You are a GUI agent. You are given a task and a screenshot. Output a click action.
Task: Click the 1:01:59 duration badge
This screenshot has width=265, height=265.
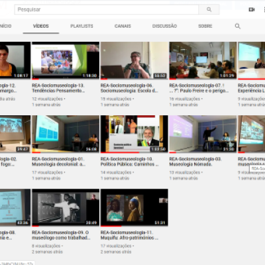coord(227,76)
